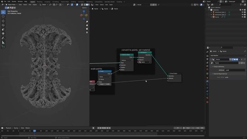
Task: Open the Edit menu
Action: point(9,2)
